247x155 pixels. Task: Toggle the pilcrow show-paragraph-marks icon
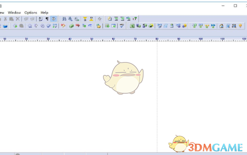click(x=47, y=19)
